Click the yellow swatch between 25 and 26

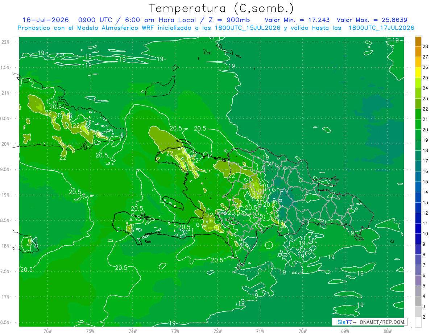point(418,72)
